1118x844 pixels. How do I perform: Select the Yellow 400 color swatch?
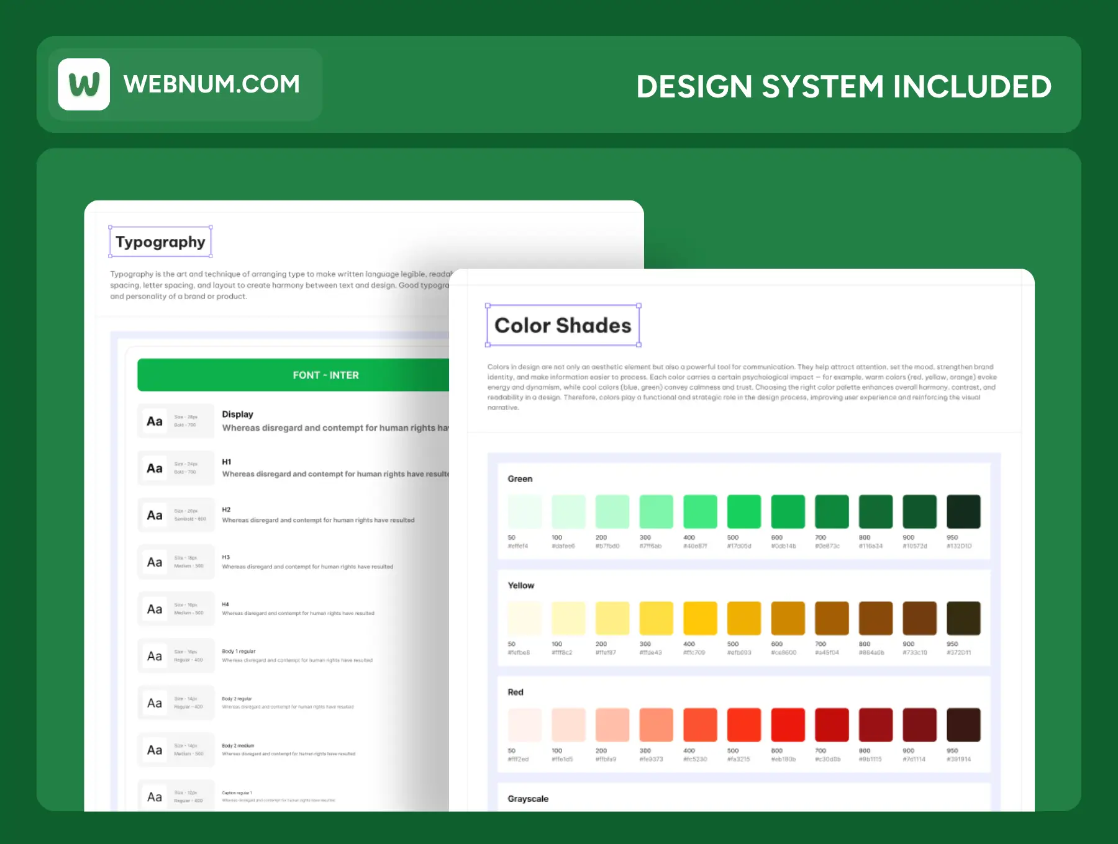(700, 618)
